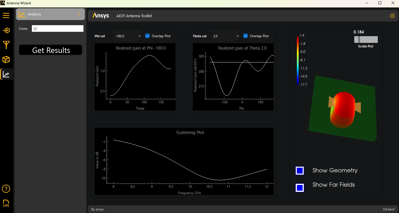
Task: Adjust the Scale Plot slider
Action: point(366,40)
